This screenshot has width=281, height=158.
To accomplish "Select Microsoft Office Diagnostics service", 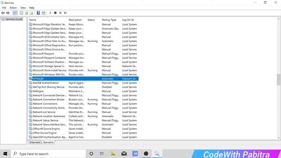I will (83, 45).
